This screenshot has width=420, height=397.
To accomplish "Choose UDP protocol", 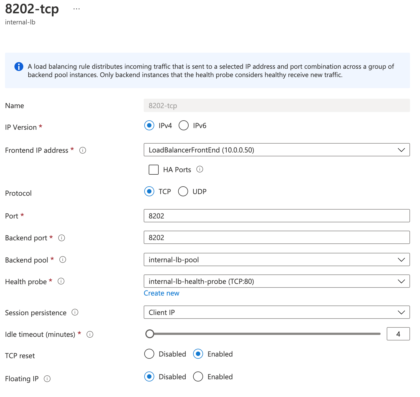I will point(183,191).
